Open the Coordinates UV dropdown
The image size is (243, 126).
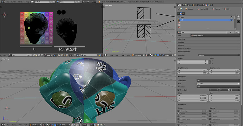[218, 80]
